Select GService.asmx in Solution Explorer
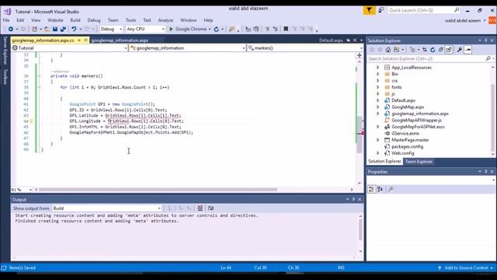The width and height of the screenshot is (497, 280). tap(405, 134)
